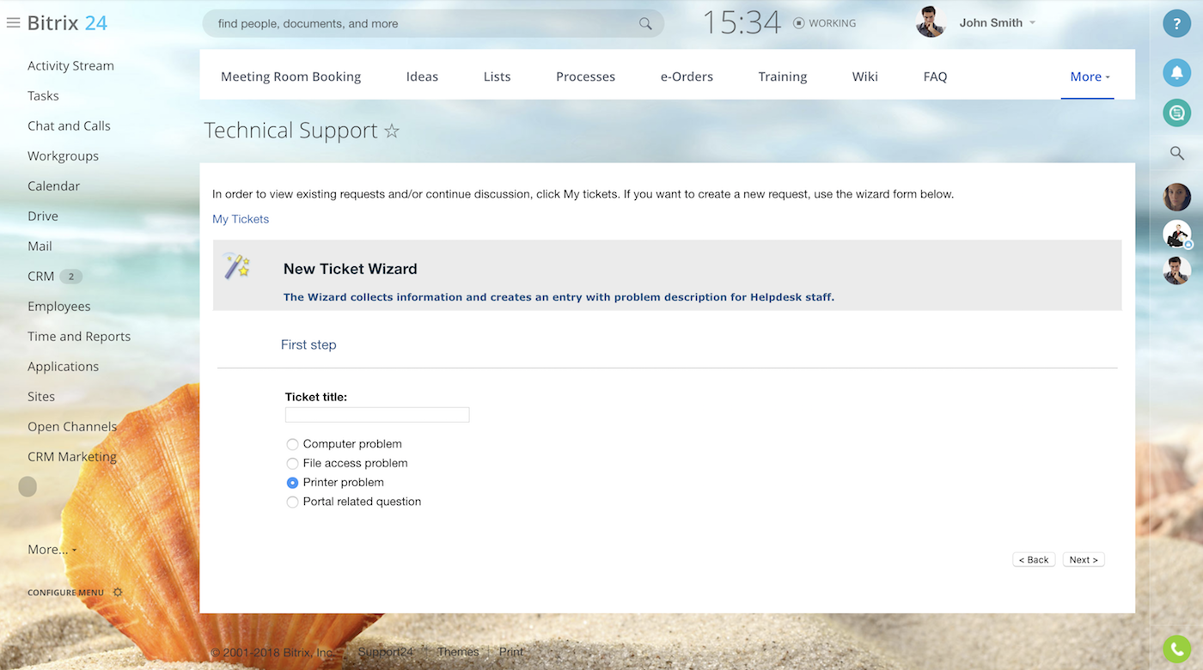1203x670 pixels.
Task: Click the Ticket title input field
Action: pyautogui.click(x=377, y=415)
